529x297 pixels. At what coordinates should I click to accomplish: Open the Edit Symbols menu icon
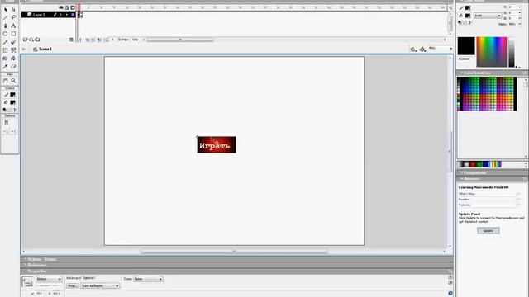tap(422, 49)
